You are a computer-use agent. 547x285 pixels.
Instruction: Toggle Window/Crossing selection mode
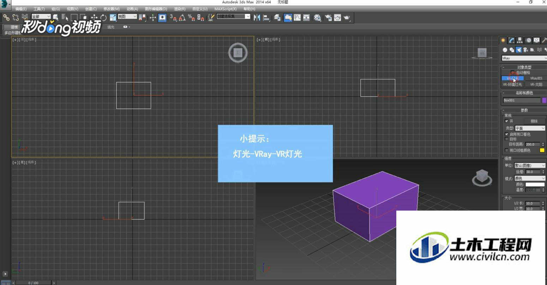83,18
